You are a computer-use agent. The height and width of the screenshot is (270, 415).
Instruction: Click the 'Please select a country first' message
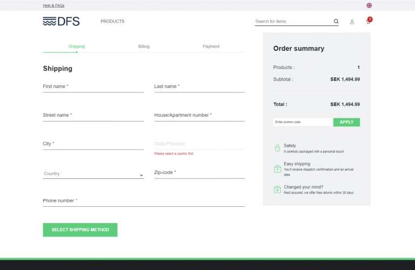pos(173,154)
